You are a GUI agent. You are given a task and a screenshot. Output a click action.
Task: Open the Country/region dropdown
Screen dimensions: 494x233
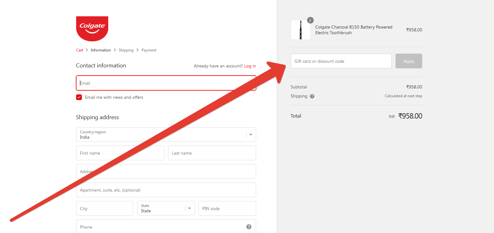[x=166, y=135]
